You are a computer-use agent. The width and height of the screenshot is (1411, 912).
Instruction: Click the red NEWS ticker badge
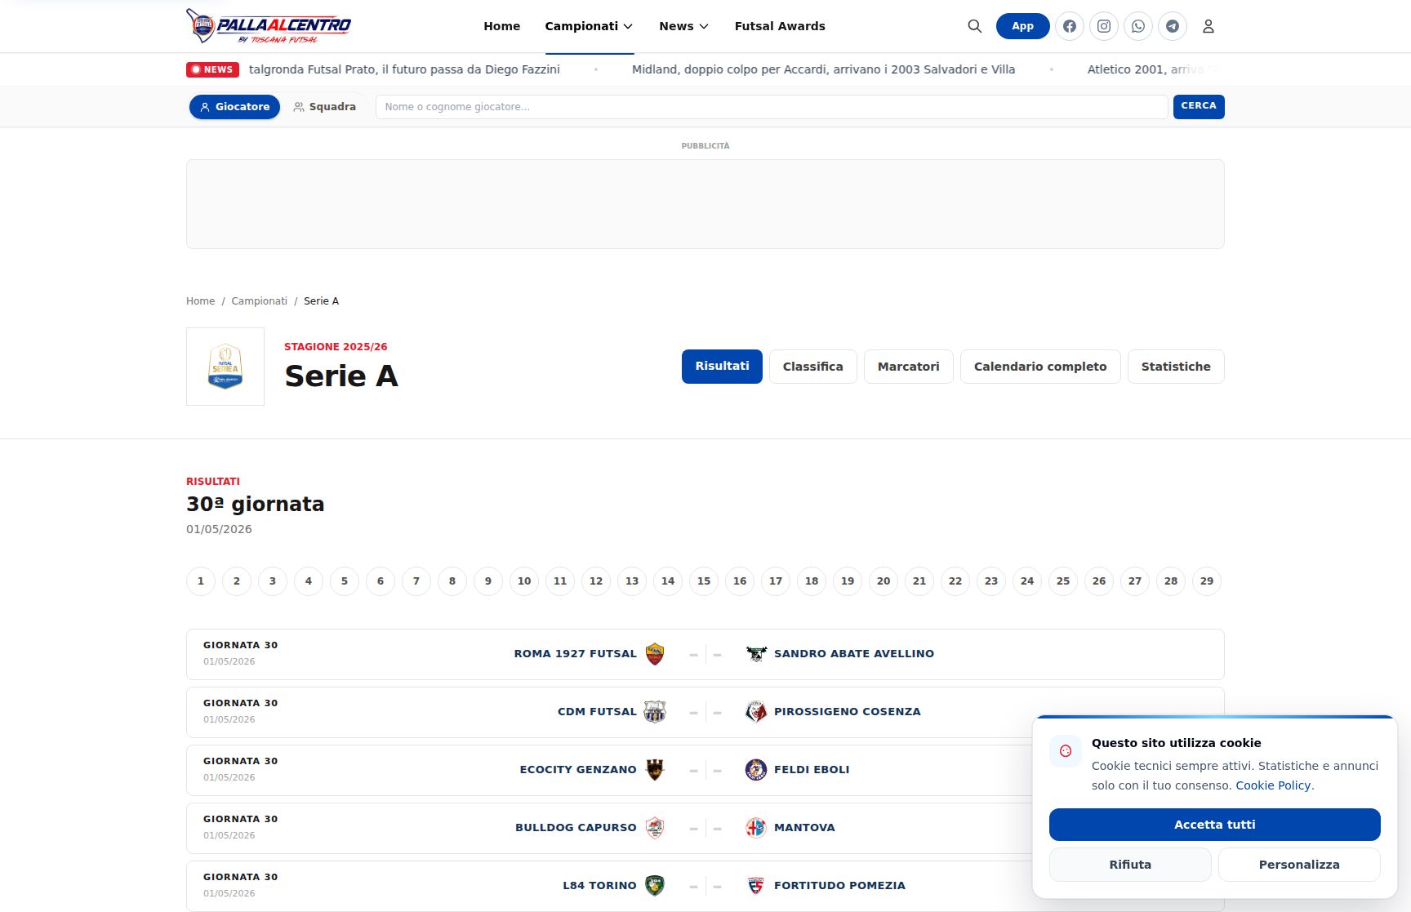(x=212, y=69)
